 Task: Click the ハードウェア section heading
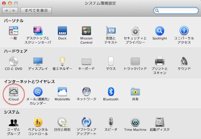tap(16, 51)
